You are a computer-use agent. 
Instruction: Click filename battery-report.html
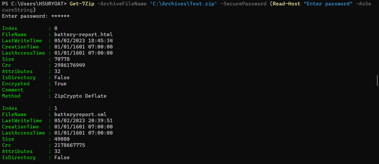tap(83, 35)
